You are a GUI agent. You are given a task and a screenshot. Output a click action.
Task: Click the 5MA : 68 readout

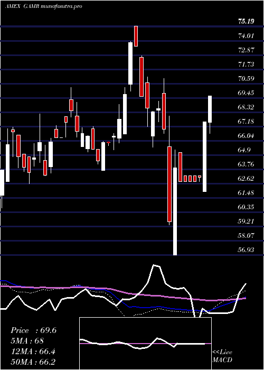pyautogui.click(x=27, y=341)
